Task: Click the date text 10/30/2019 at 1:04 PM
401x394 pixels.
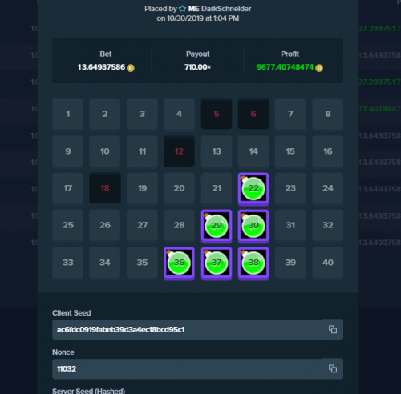Action: 203,18
